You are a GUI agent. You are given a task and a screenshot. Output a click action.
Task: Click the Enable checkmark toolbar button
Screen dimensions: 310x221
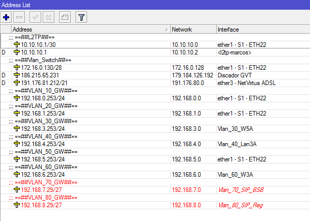(x=36, y=17)
